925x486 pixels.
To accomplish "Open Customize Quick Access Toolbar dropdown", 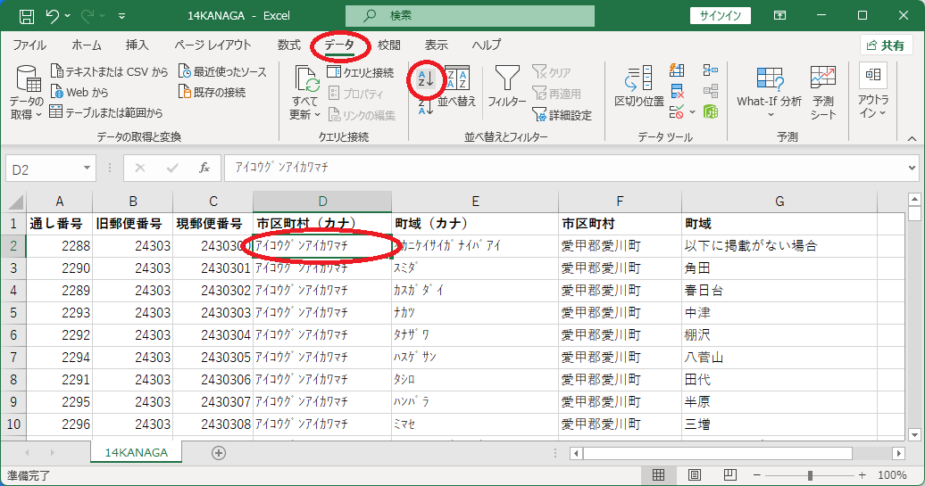I will click(121, 16).
